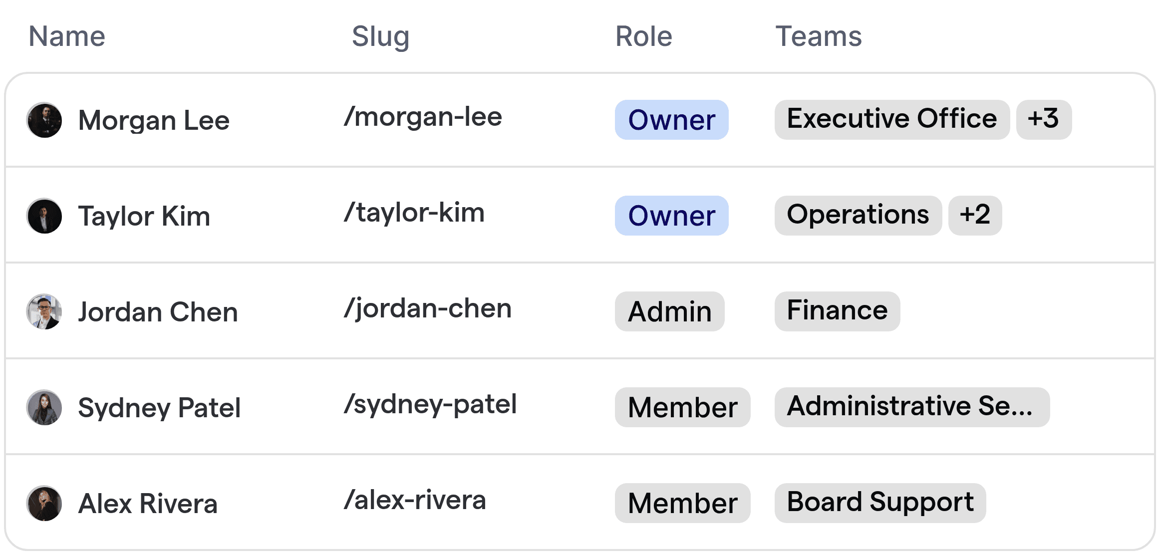Click Taylor Kim's profile avatar

tap(44, 216)
